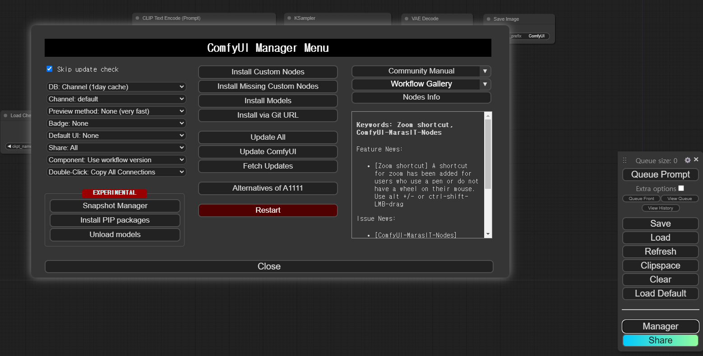The width and height of the screenshot is (703, 356).
Task: Open Install Models
Action: 268,101
